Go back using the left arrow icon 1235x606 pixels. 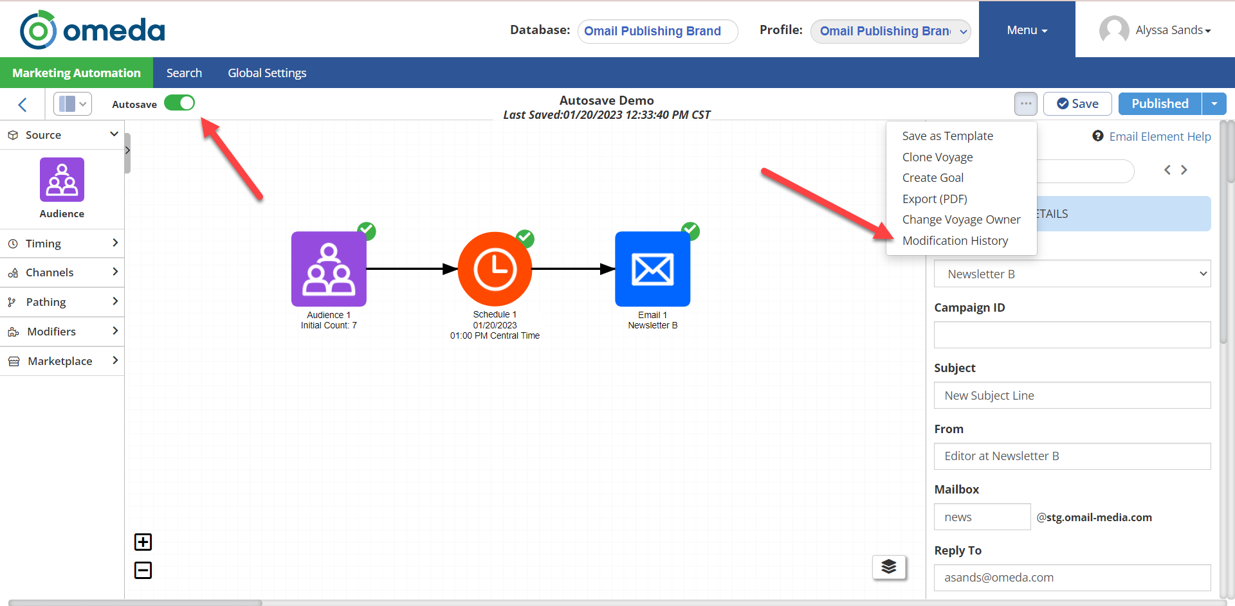(x=23, y=104)
